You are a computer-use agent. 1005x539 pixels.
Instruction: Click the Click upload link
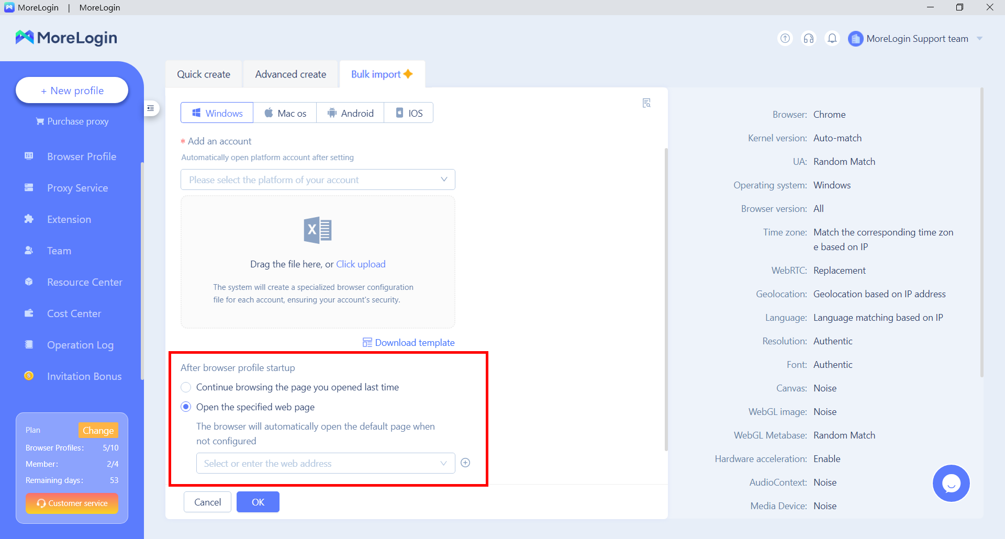click(x=361, y=264)
